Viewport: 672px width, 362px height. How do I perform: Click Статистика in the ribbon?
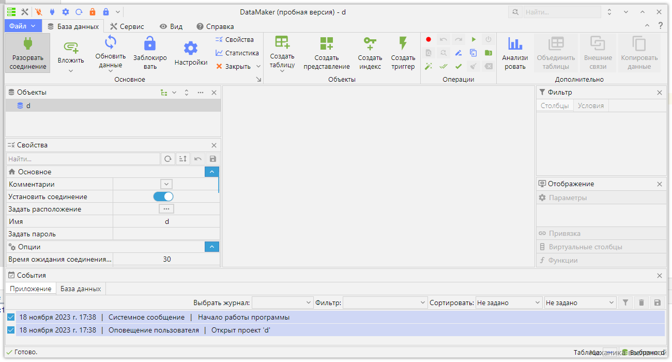(x=237, y=53)
